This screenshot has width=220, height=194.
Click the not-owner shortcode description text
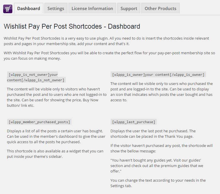[57, 97]
